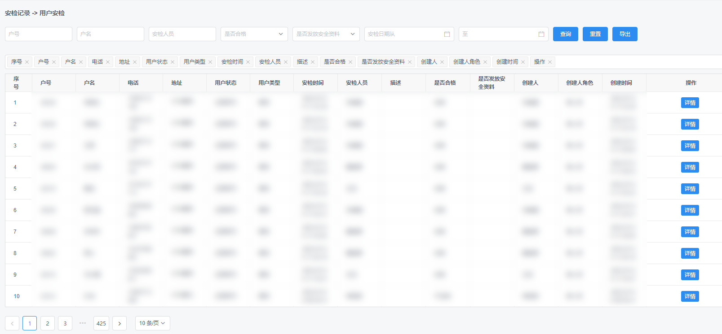Open the 10 条/页 page size selector
This screenshot has height=334, width=722.
click(152, 323)
